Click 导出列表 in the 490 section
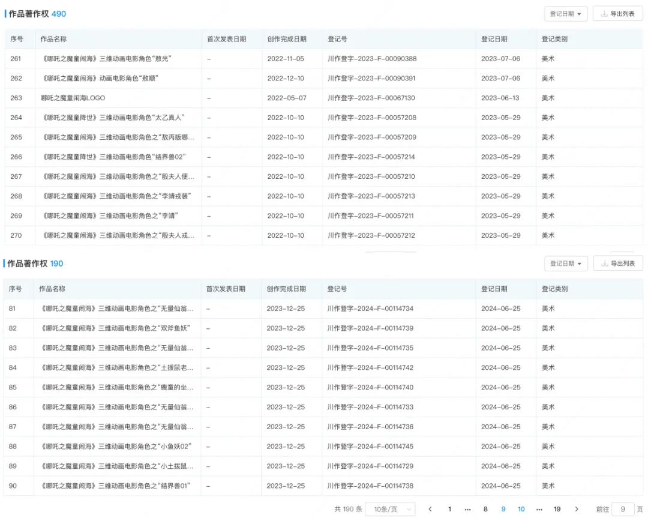 point(618,14)
